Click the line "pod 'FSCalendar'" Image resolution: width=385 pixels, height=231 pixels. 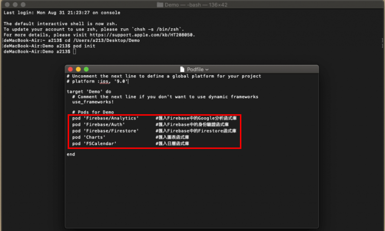coord(94,144)
